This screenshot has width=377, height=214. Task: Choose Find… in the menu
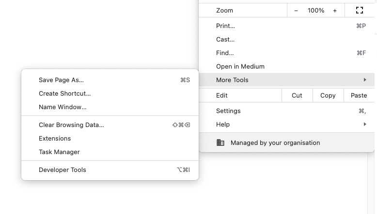[x=287, y=53]
